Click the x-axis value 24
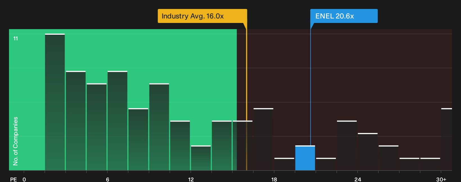 [x=358, y=179]
